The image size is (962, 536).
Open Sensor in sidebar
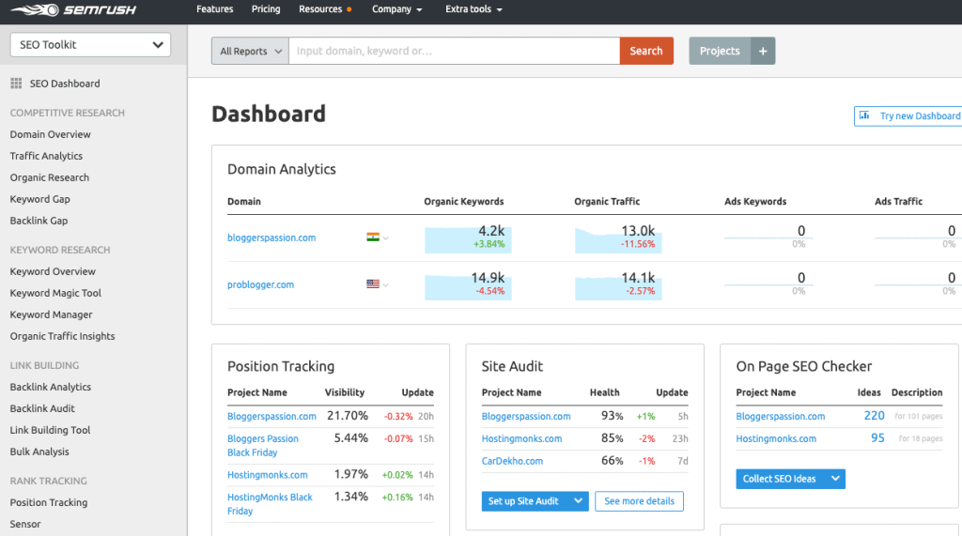[x=25, y=524]
